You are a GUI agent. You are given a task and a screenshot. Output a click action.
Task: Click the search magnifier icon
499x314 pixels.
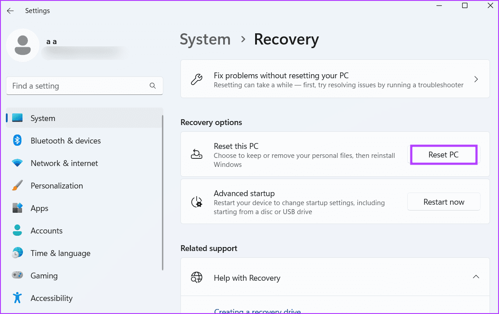[153, 85]
